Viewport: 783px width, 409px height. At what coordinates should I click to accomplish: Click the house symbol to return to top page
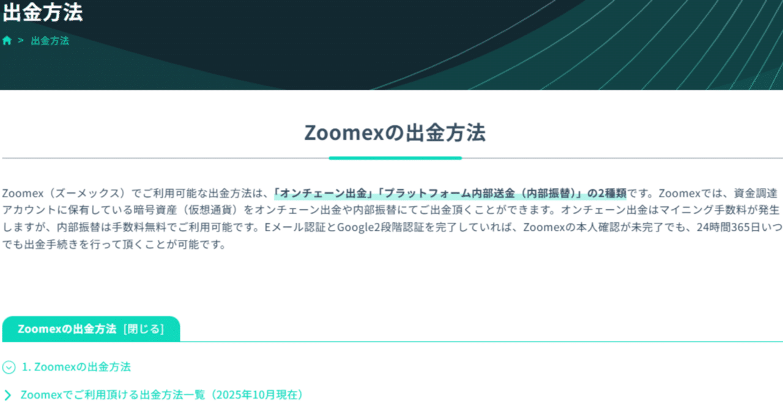[x=7, y=40]
